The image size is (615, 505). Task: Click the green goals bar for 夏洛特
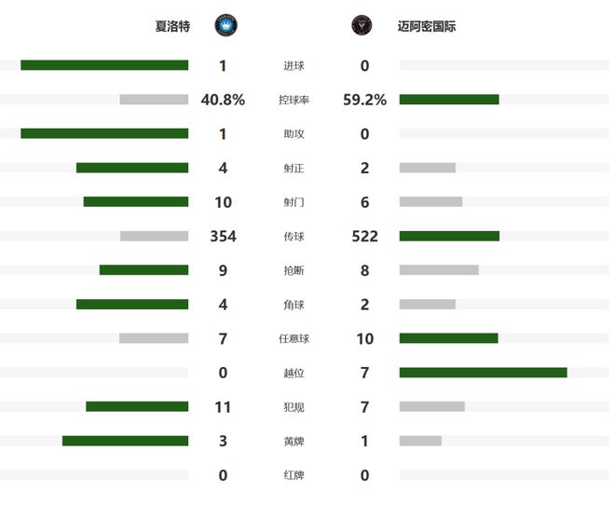[104, 65]
